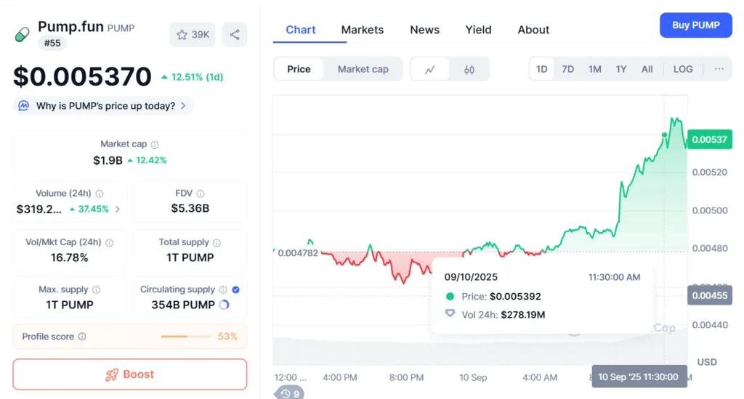Click the 16.78% Vol/Mkt Cap value
Viewport: 744px width, 399px height.
tap(69, 258)
